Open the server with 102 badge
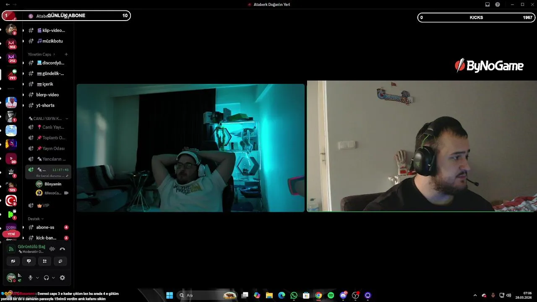This screenshot has width=537, height=302. tap(11, 44)
